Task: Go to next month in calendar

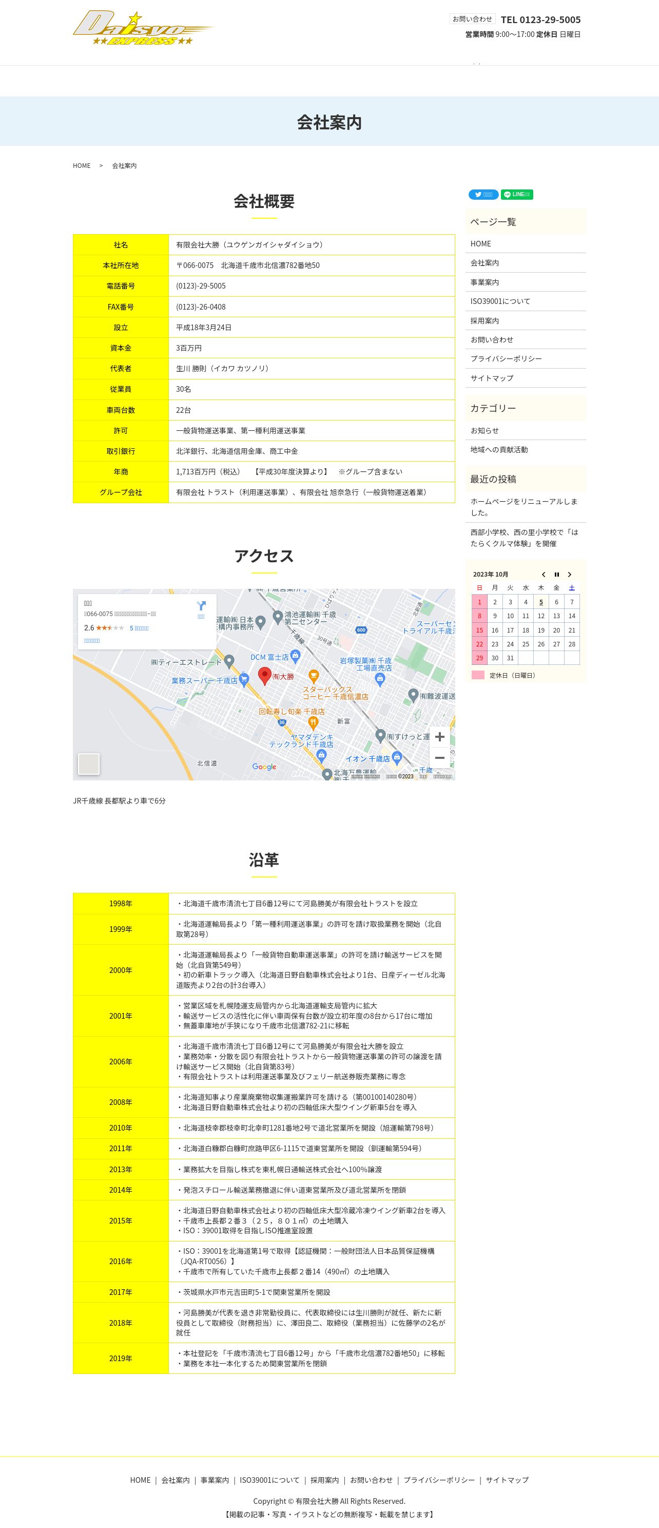Action: tap(569, 574)
